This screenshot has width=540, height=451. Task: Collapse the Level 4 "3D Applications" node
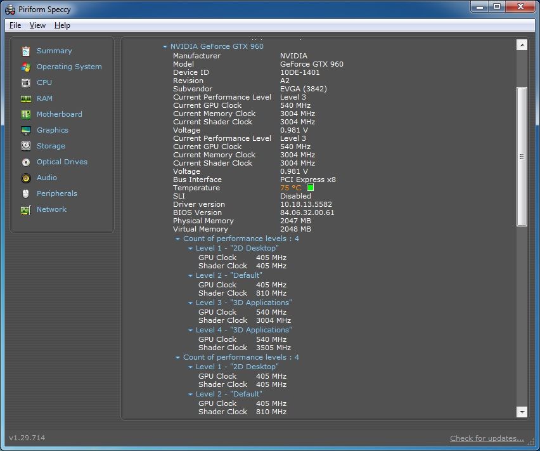(x=190, y=330)
